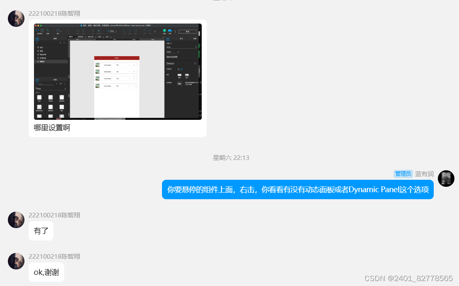
Task: Click the 管理员 admin badge
Action: (403, 174)
